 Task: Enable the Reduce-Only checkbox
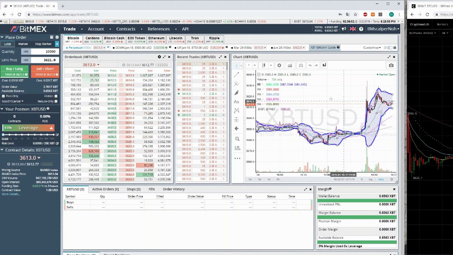56,101
